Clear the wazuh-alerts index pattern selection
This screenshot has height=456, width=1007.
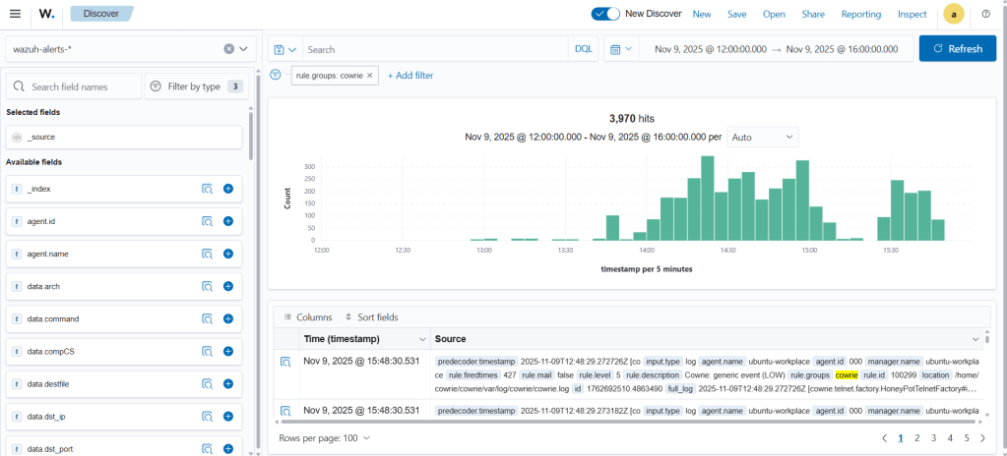point(228,48)
